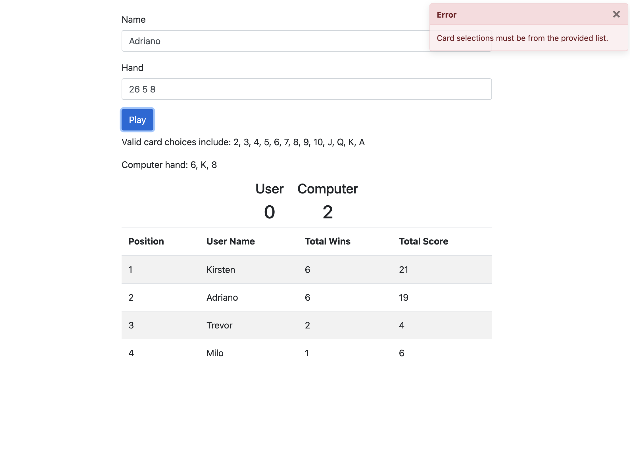The width and height of the screenshot is (630, 451).
Task: Click Milo's row in the leaderboard
Action: click(306, 353)
